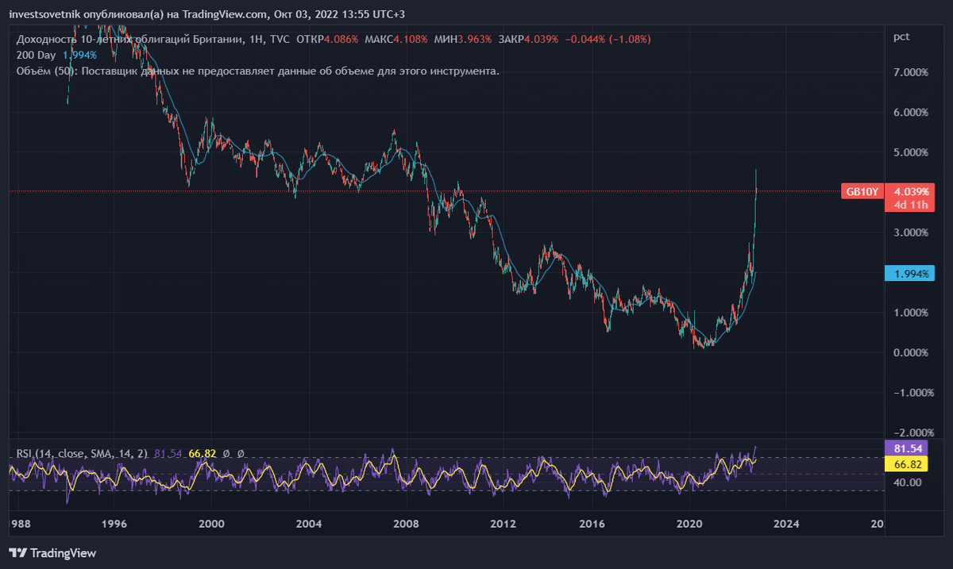Click the 2024 time axis label
The image size is (953, 569).
[x=786, y=524]
